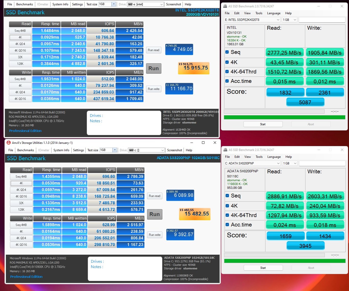The image size is (349, 291).
Task: Click the Run button in ADATA Anvil window
Action: 155,214
